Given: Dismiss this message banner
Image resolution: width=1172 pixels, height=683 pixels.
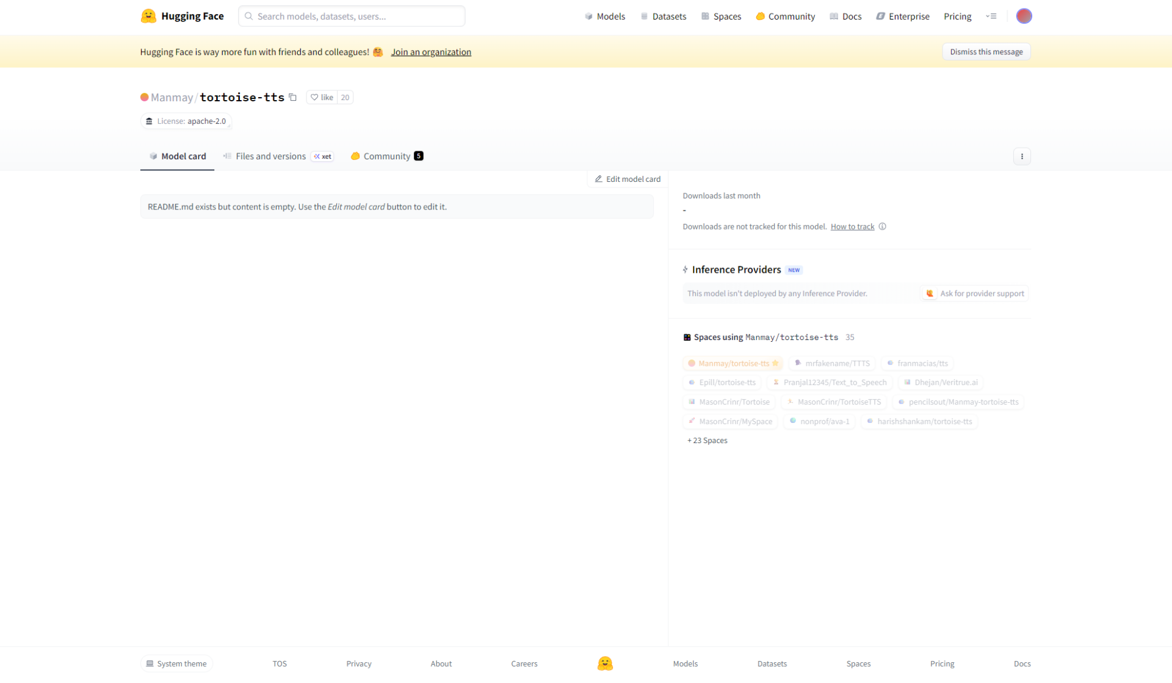Looking at the screenshot, I should (986, 52).
